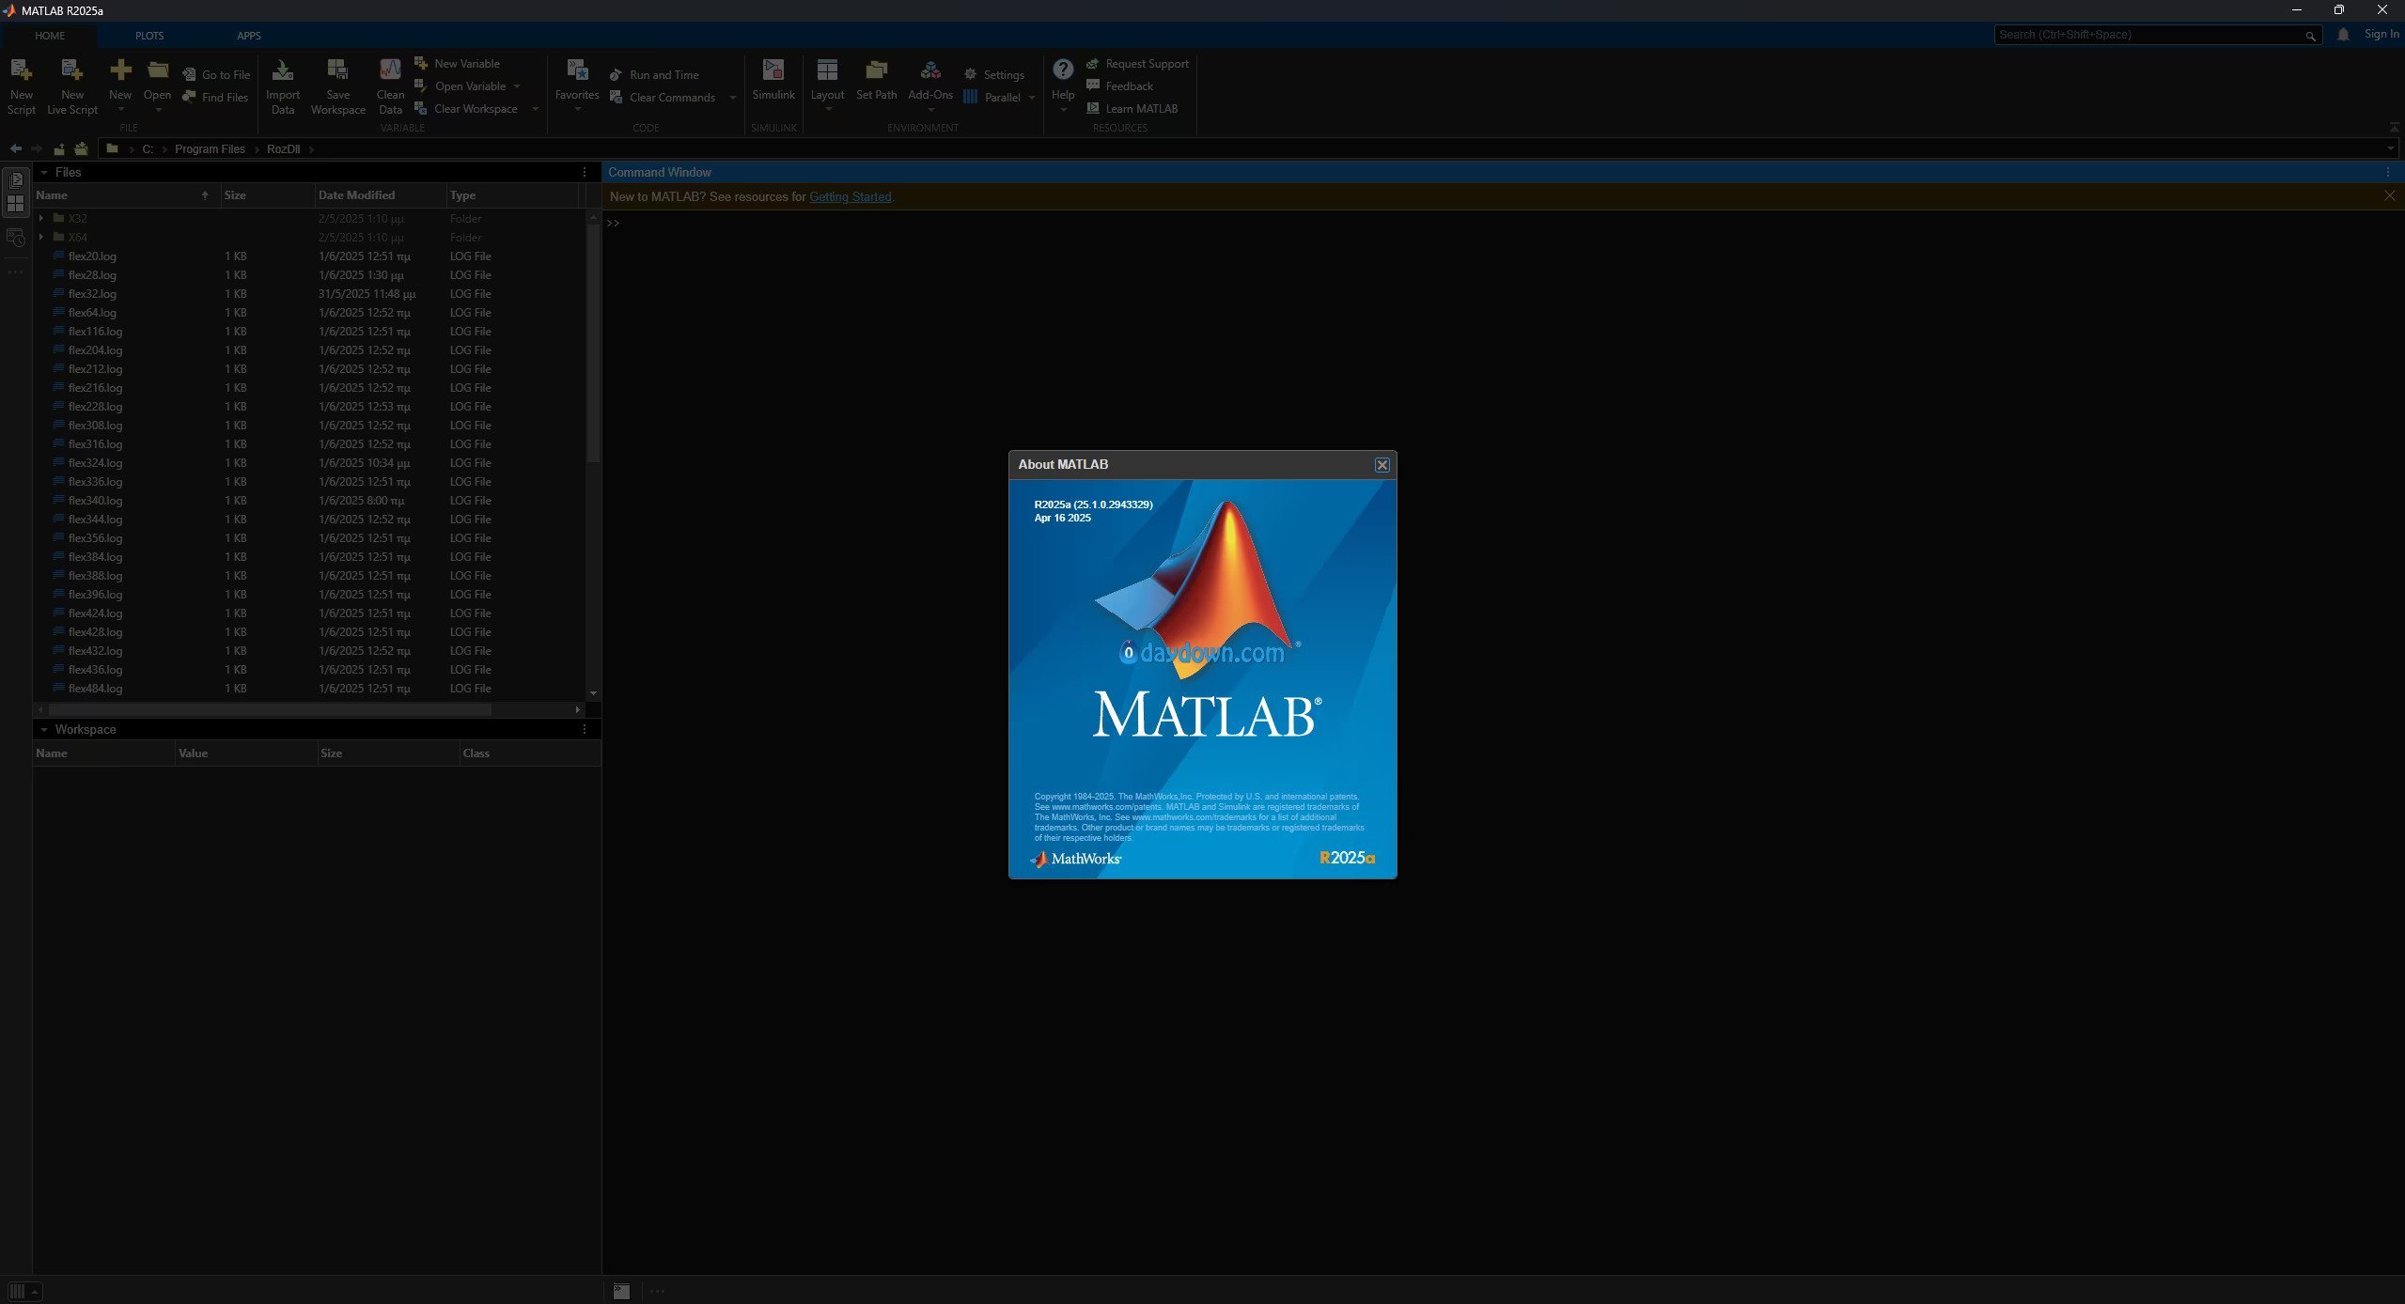Close the About MATLAB dialog
This screenshot has width=2405, height=1304.
[x=1382, y=465]
